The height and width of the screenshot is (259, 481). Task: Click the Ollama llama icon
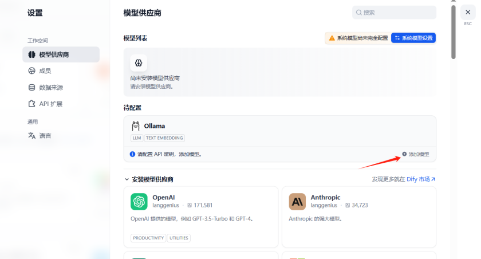pos(136,126)
